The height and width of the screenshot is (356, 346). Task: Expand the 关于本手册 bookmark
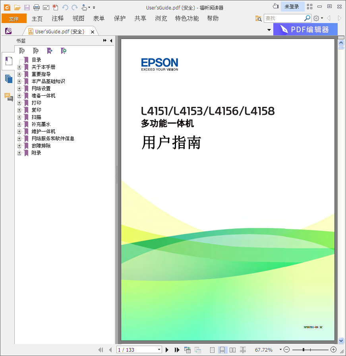(x=19, y=67)
